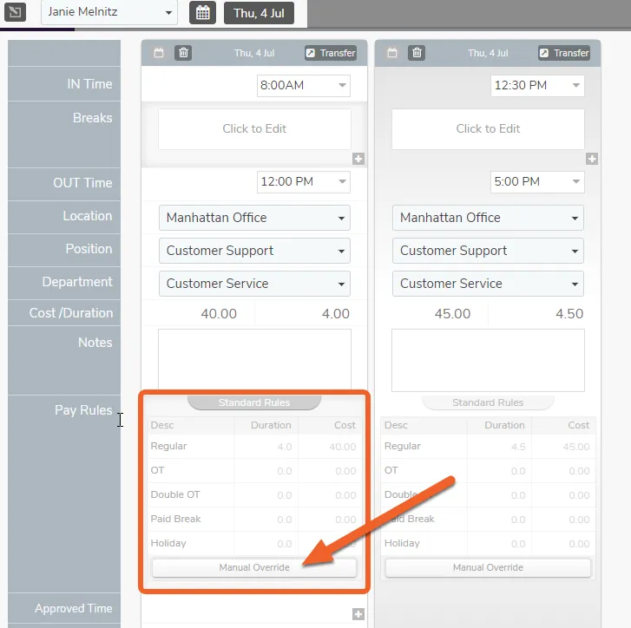Click to Edit breaks for the 8:00AM shift

254,128
